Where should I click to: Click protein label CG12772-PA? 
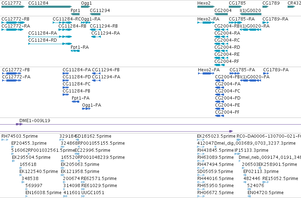point(16,77)
